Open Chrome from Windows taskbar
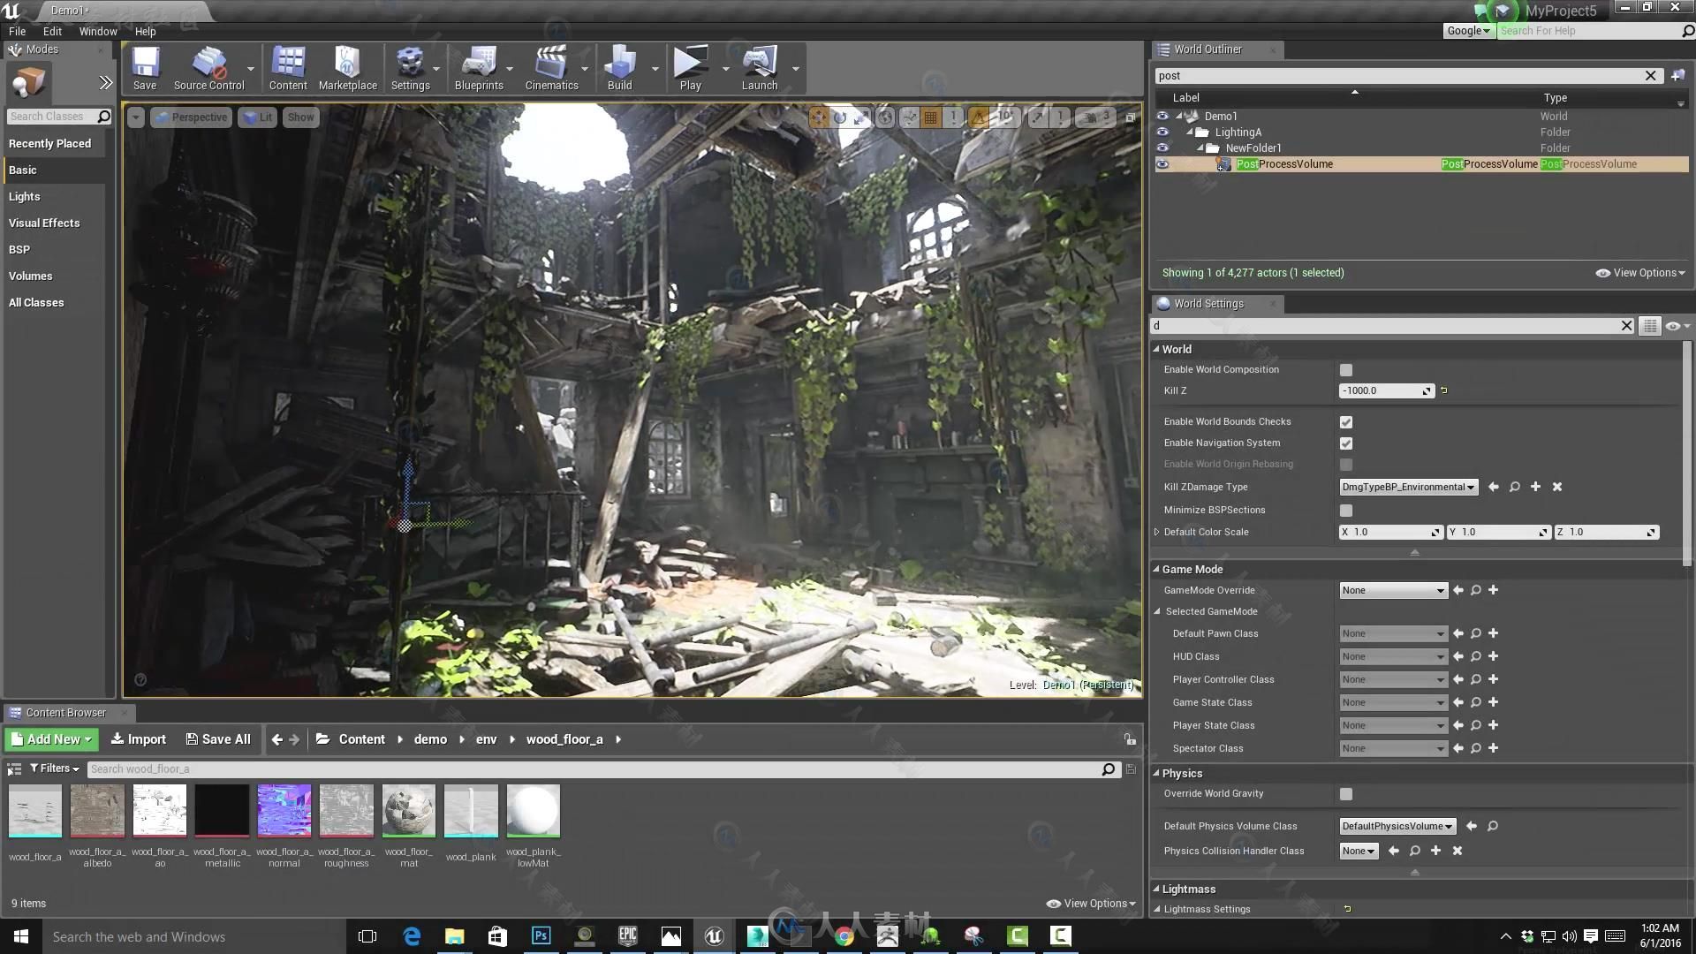This screenshot has height=954, width=1696. pos(844,936)
